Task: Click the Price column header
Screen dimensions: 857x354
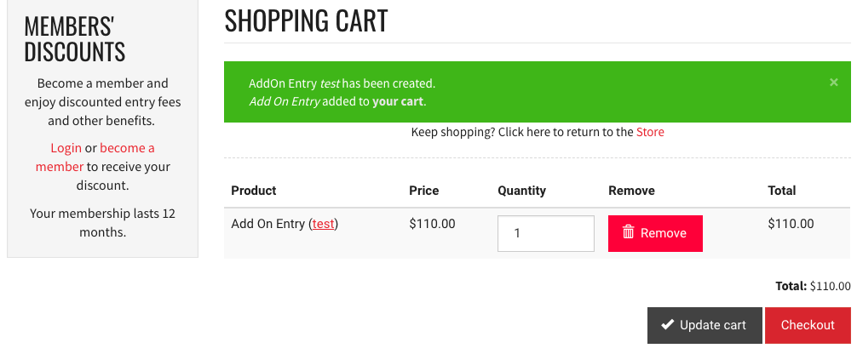Action: tap(423, 191)
